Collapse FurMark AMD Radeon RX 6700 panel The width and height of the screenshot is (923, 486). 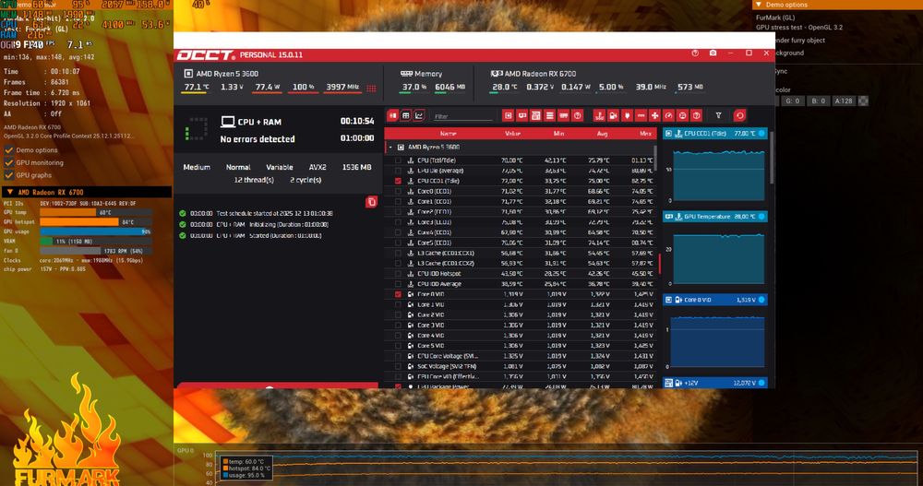(9, 193)
